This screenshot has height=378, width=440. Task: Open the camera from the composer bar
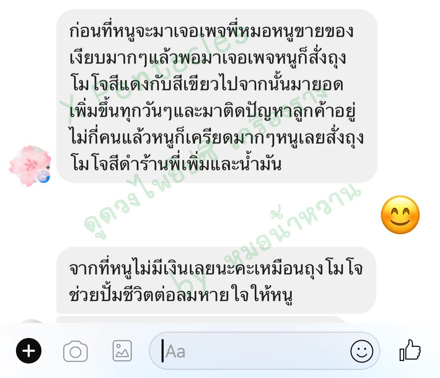coord(75,351)
